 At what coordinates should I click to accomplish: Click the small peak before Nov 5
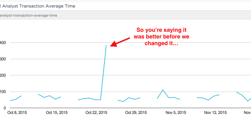[x=163, y=90]
